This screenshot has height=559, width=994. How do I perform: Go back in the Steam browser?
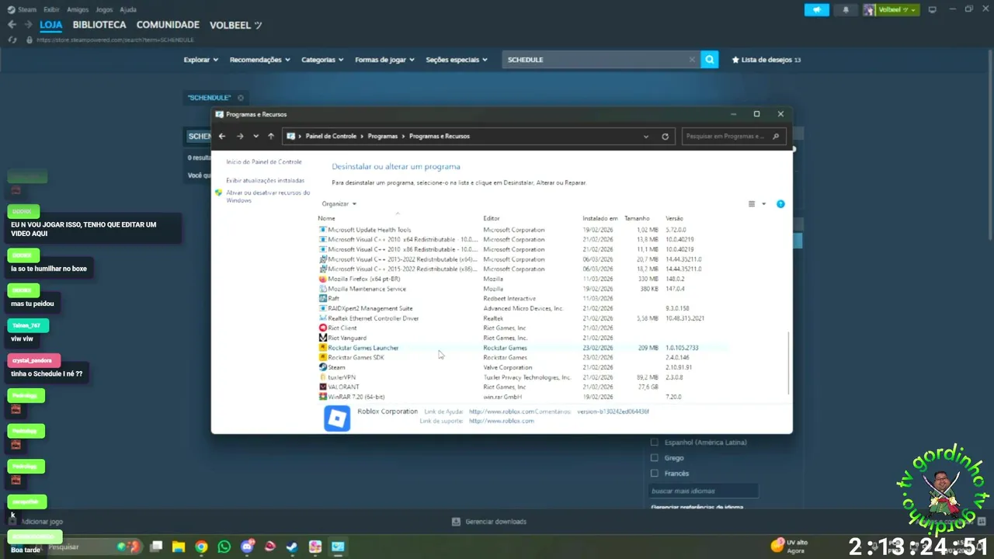(x=12, y=25)
